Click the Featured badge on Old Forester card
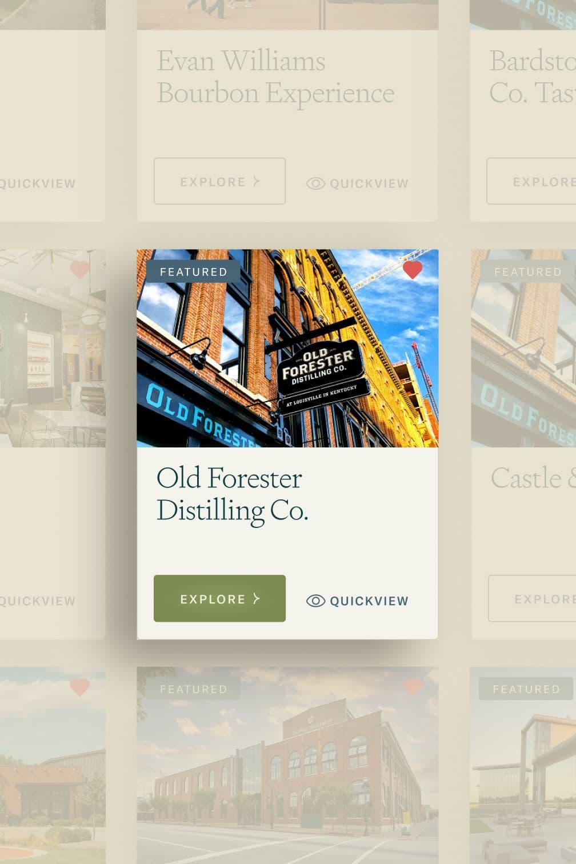This screenshot has width=576, height=864. click(x=194, y=271)
